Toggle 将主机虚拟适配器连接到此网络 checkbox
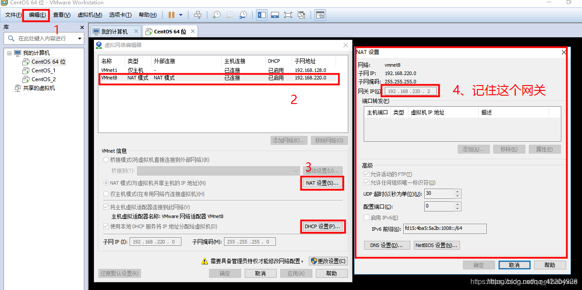Screen dimensions: 582x290 (x=105, y=207)
